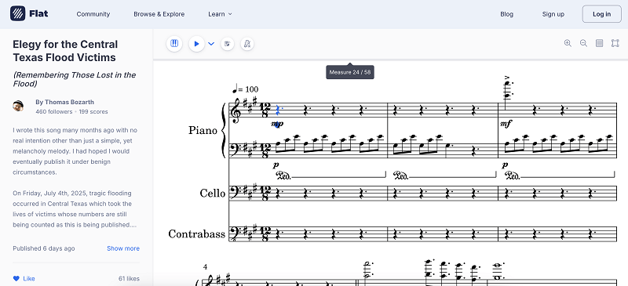Click the tempo marking 100
Image resolution: width=628 pixels, height=286 pixels.
[245, 89]
